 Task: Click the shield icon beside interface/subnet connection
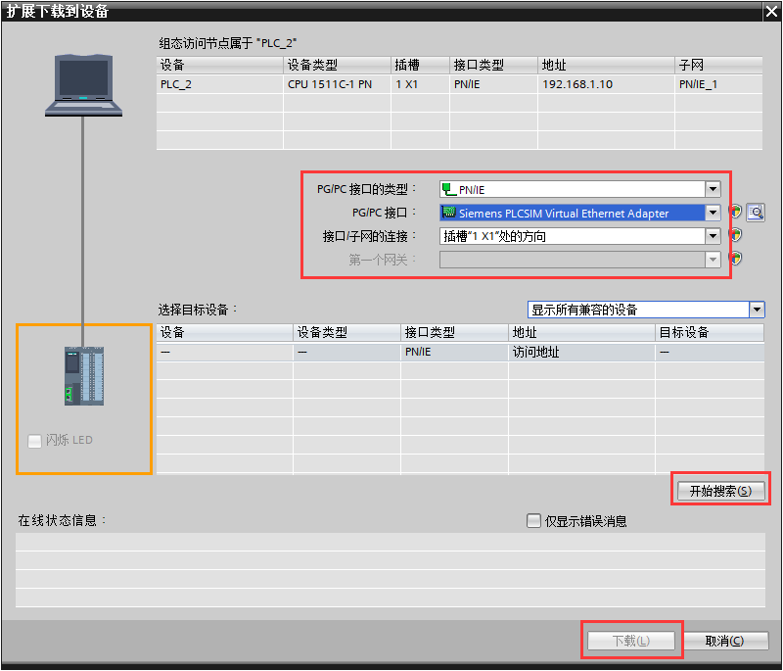coord(735,235)
